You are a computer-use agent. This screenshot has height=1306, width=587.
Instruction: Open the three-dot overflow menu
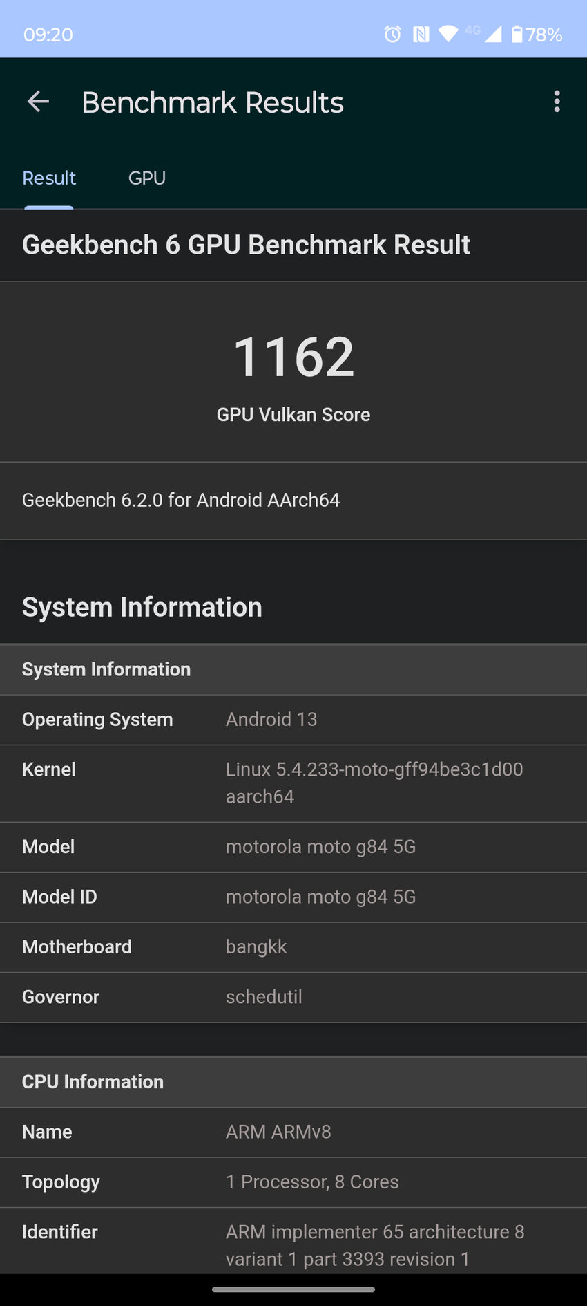click(557, 102)
